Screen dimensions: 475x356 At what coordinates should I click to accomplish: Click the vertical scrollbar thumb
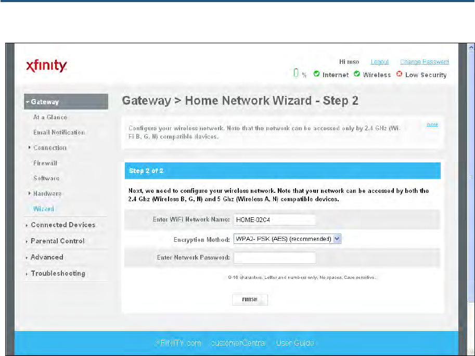click(471, 177)
